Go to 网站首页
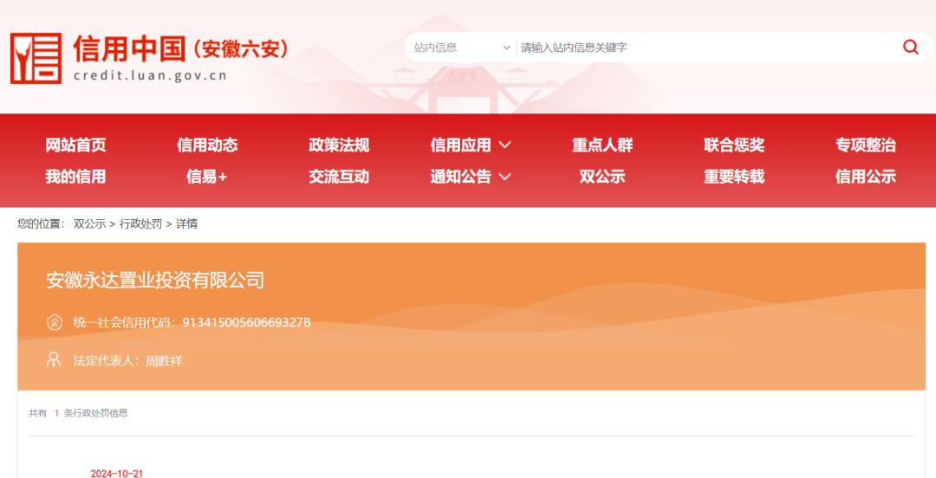 pyautogui.click(x=75, y=145)
